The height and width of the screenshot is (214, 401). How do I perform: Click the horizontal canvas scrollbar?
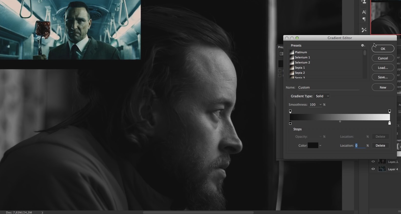point(198,212)
